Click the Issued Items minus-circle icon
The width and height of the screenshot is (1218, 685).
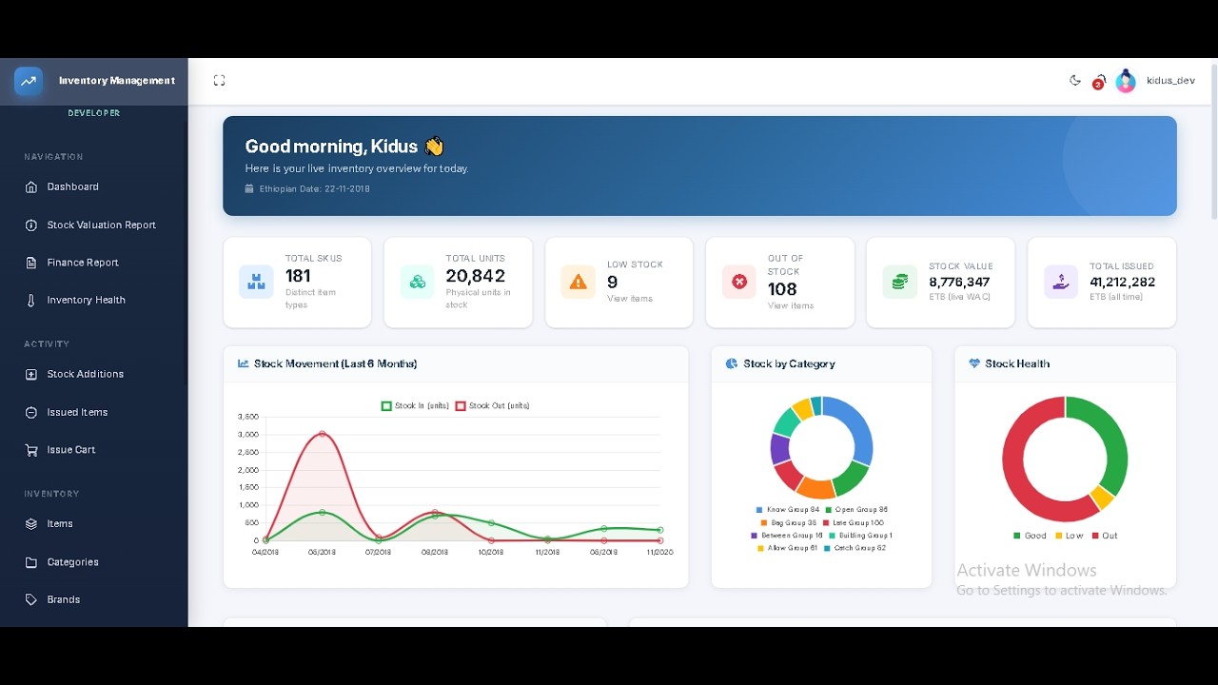pos(31,413)
